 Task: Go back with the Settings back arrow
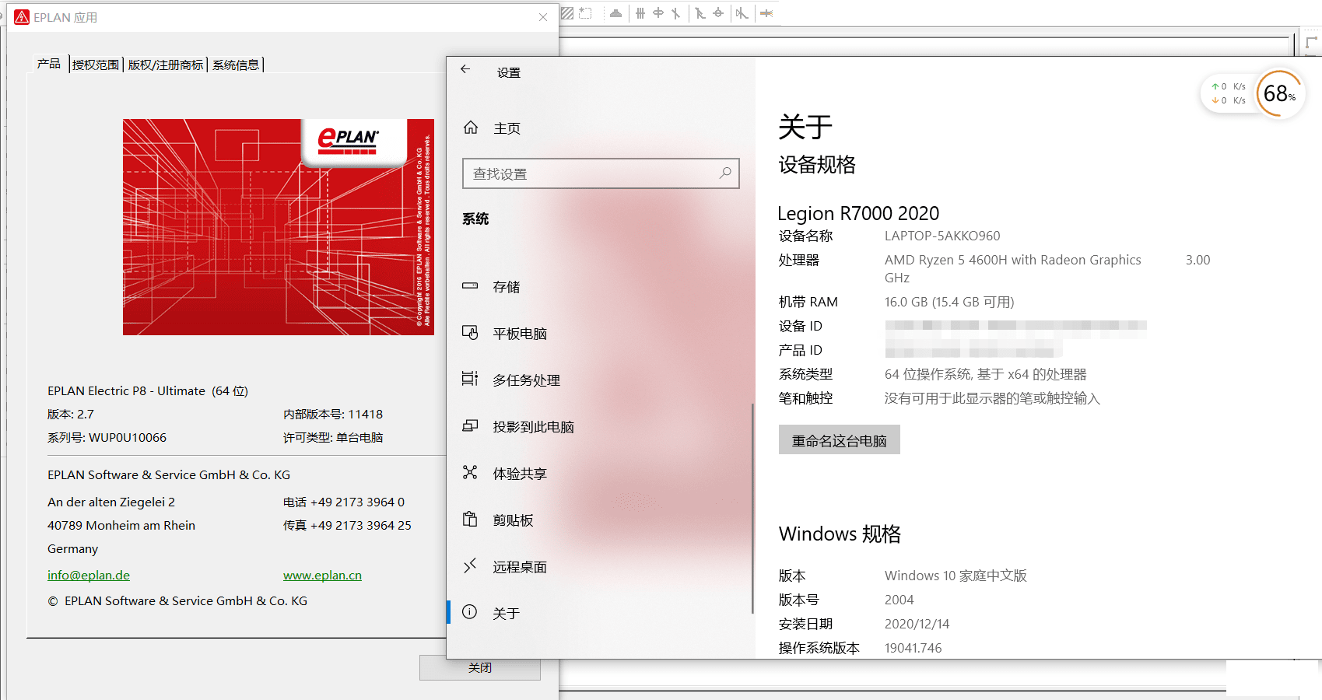(465, 69)
